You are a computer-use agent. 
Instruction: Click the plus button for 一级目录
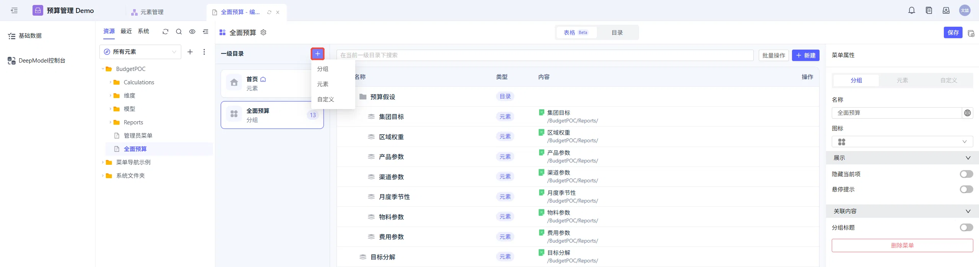click(x=318, y=54)
